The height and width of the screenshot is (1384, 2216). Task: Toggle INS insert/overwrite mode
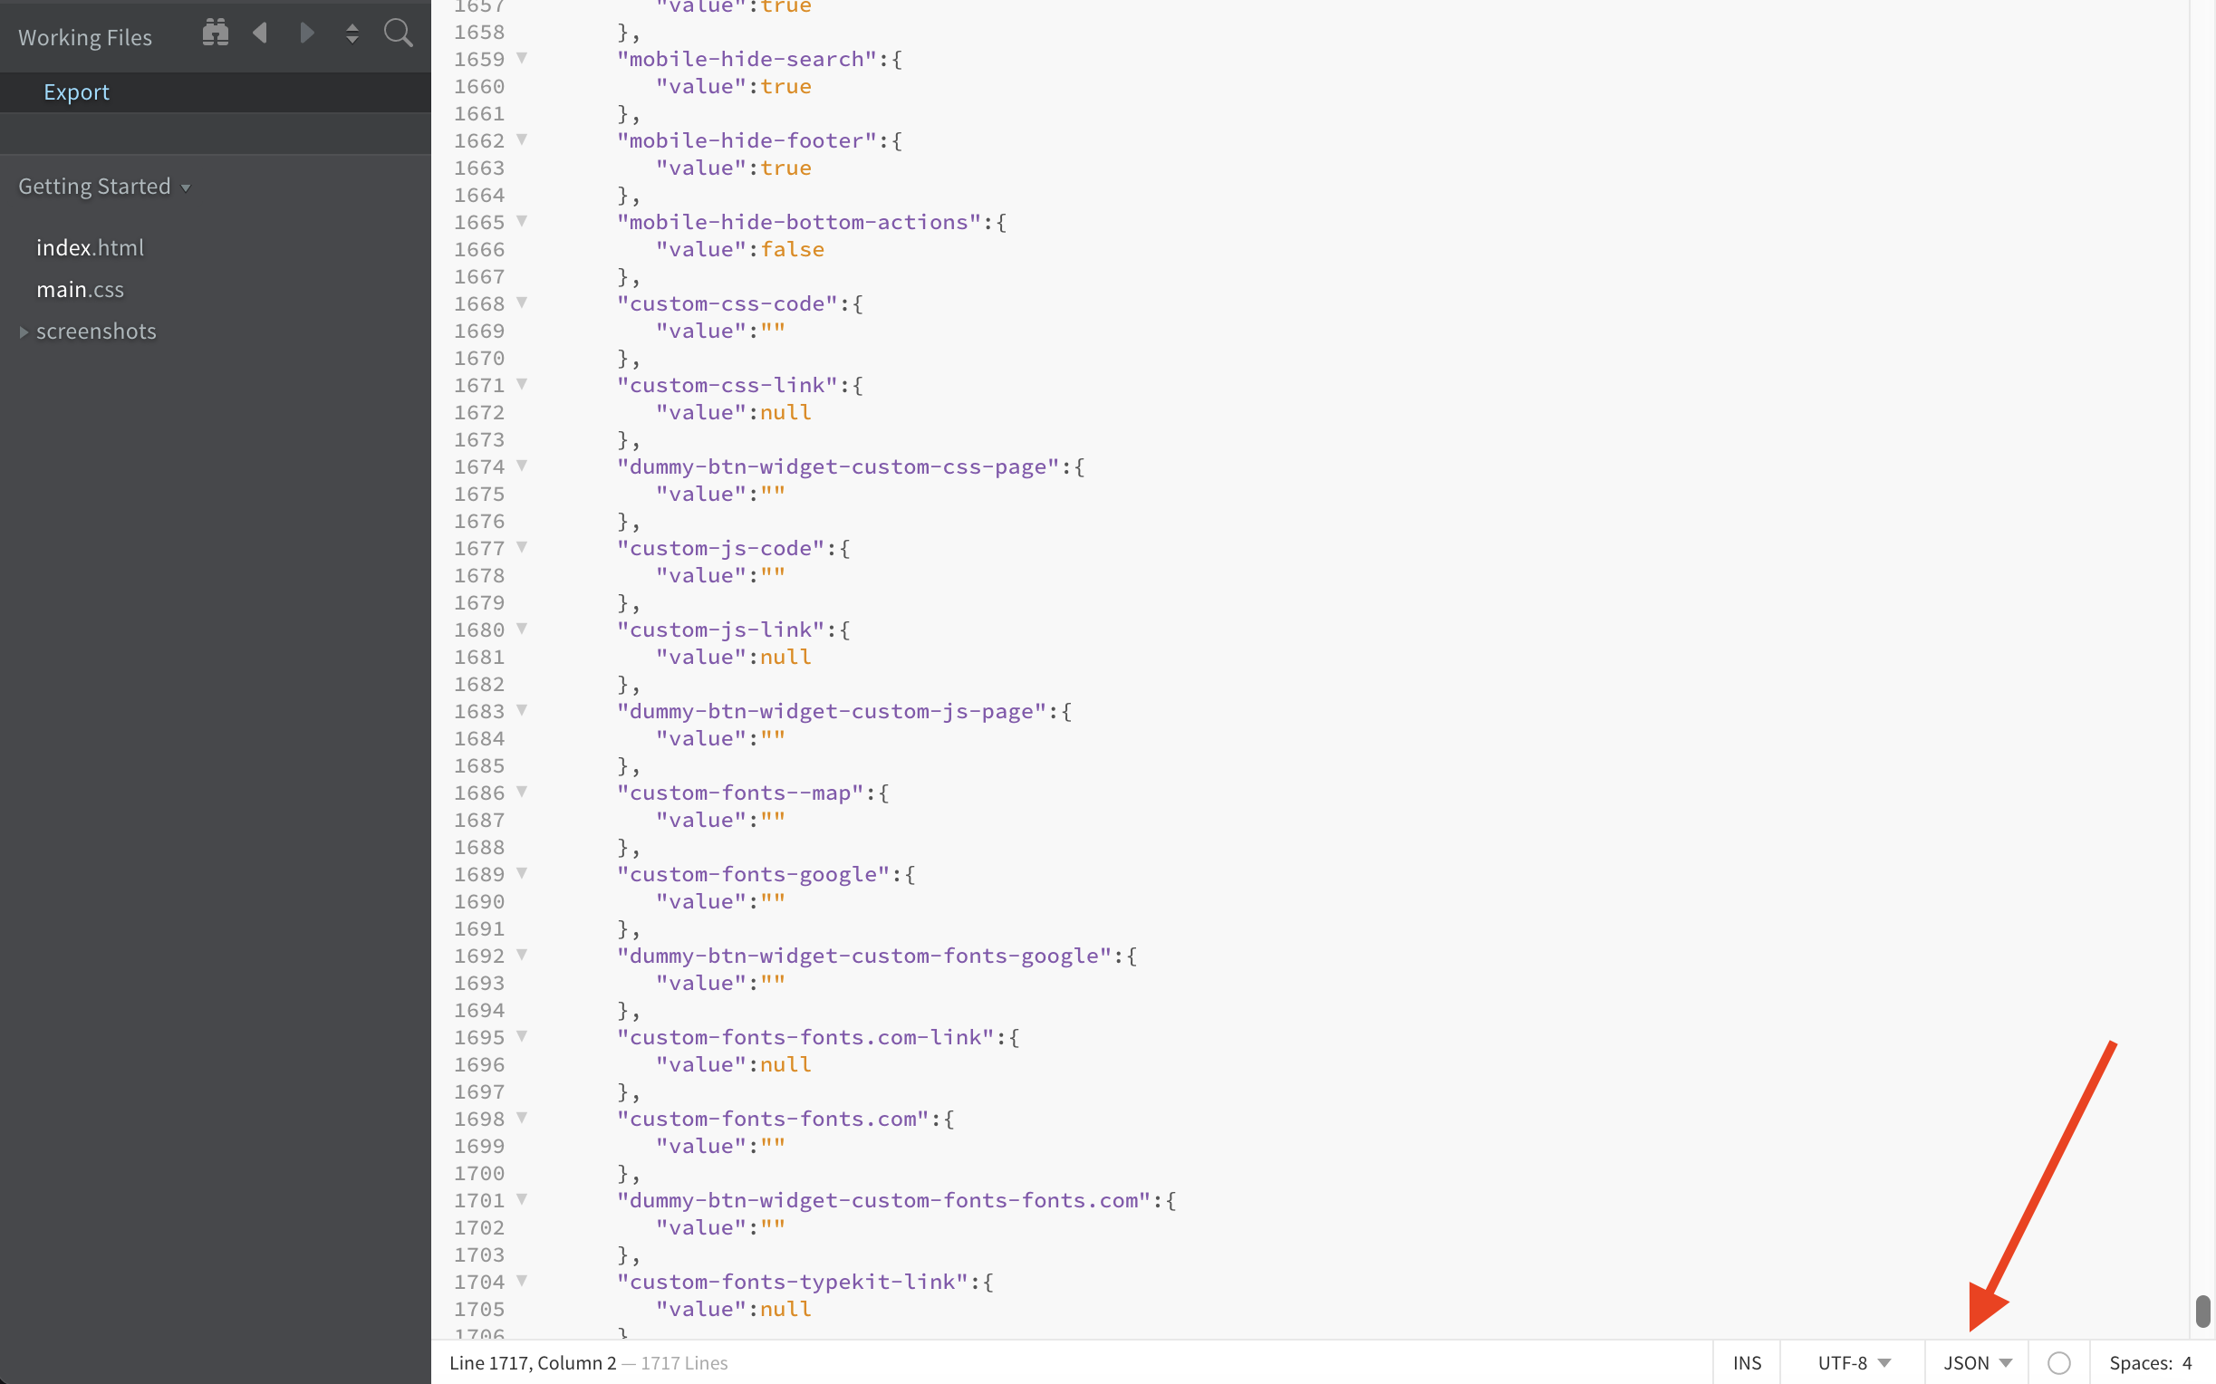click(1747, 1363)
